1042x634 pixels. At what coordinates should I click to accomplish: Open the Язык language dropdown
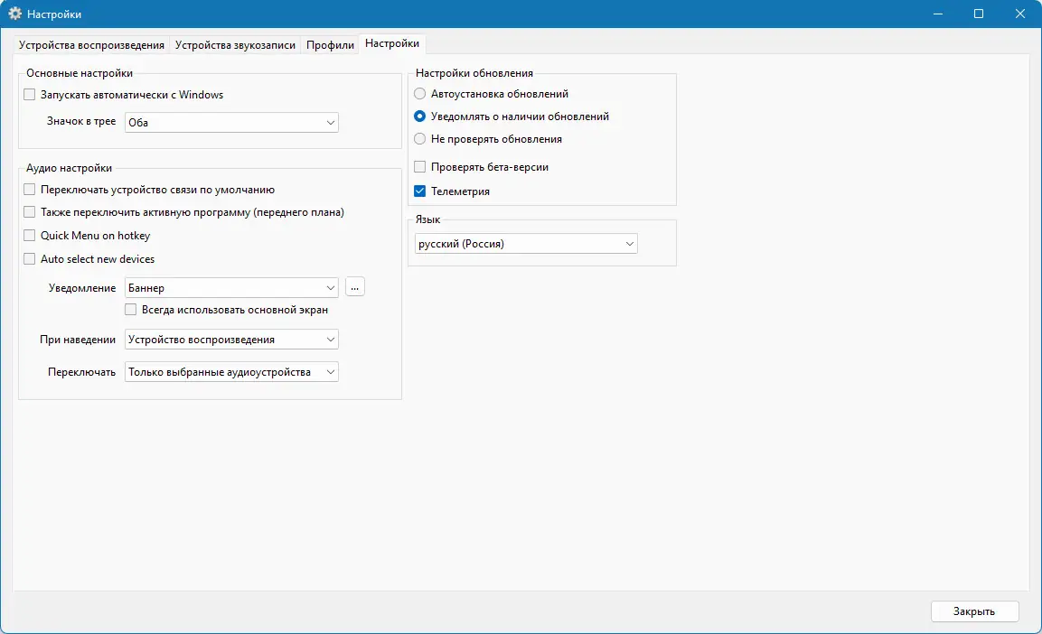tap(526, 244)
